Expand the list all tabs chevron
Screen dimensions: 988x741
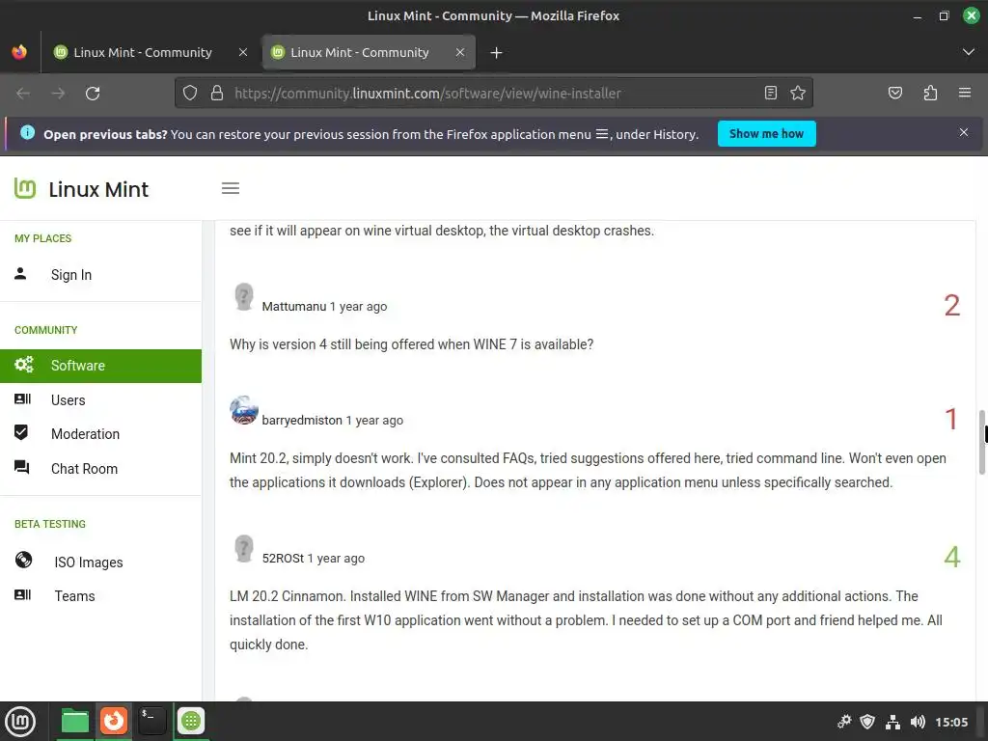pos(968,52)
